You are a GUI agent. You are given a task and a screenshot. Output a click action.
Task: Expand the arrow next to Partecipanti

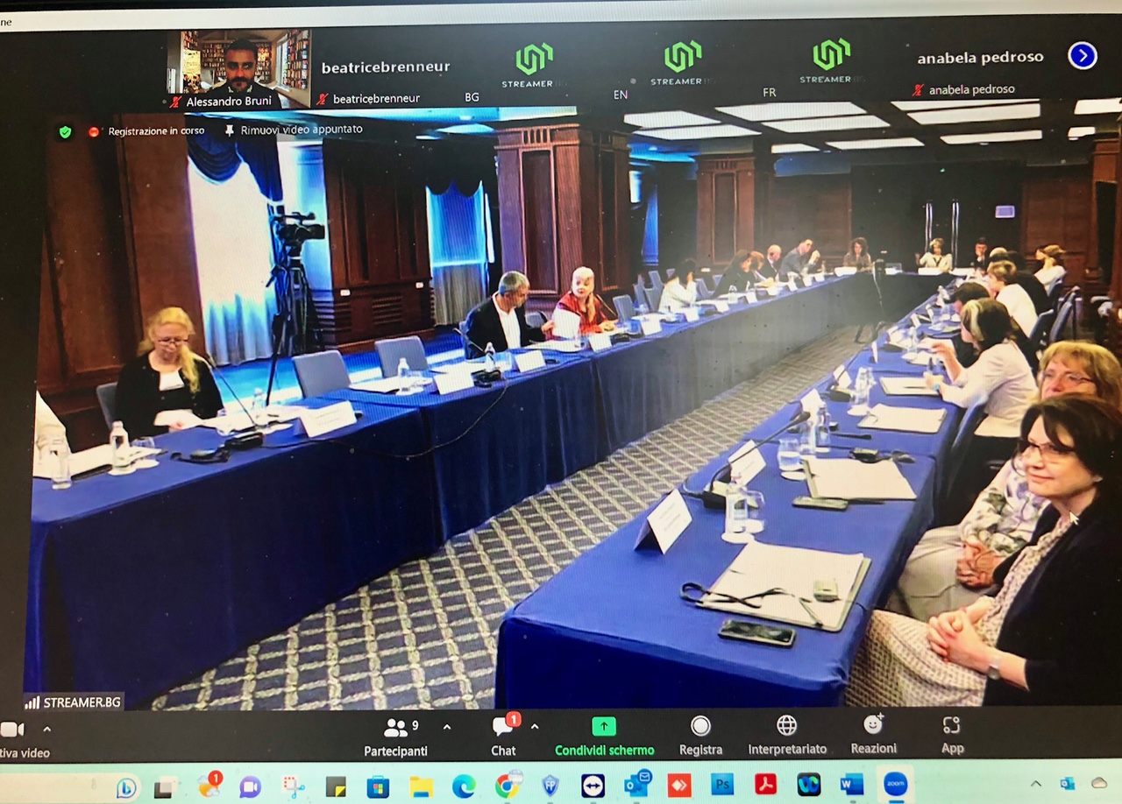447,727
